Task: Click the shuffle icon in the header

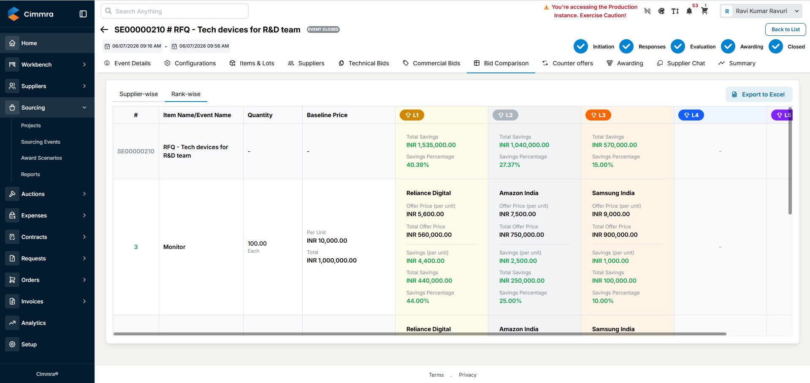Action: pyautogui.click(x=647, y=11)
